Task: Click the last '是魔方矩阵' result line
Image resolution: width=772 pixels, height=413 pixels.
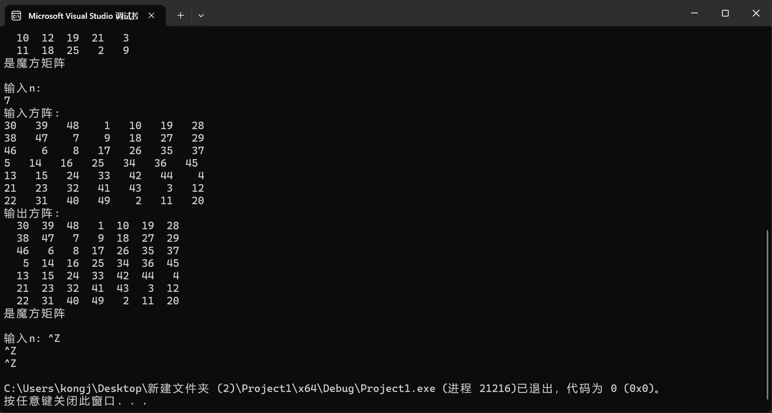Action: click(34, 313)
